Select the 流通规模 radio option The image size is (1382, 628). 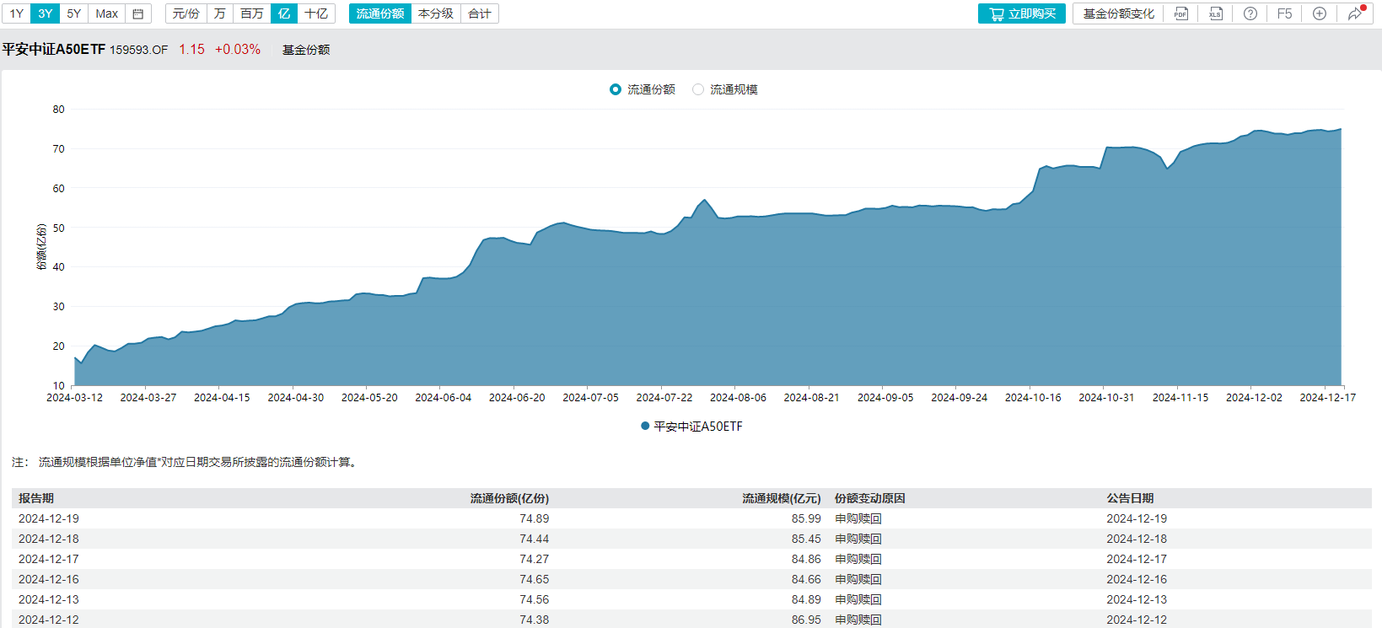(x=698, y=89)
